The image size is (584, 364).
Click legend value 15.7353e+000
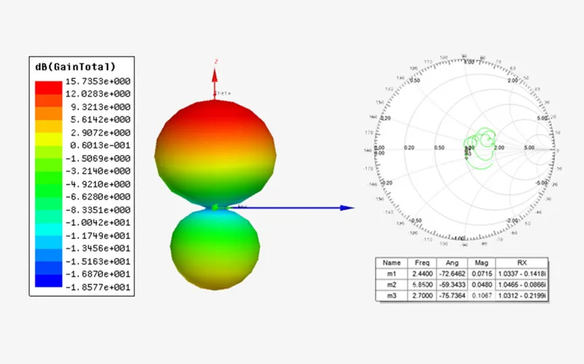tap(98, 81)
